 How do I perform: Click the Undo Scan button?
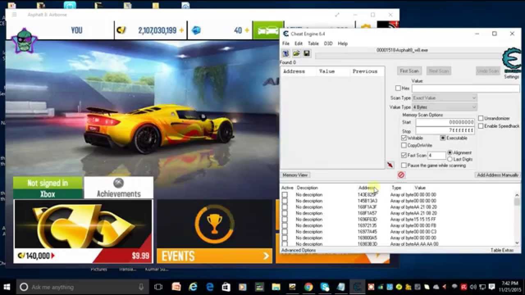tap(488, 71)
